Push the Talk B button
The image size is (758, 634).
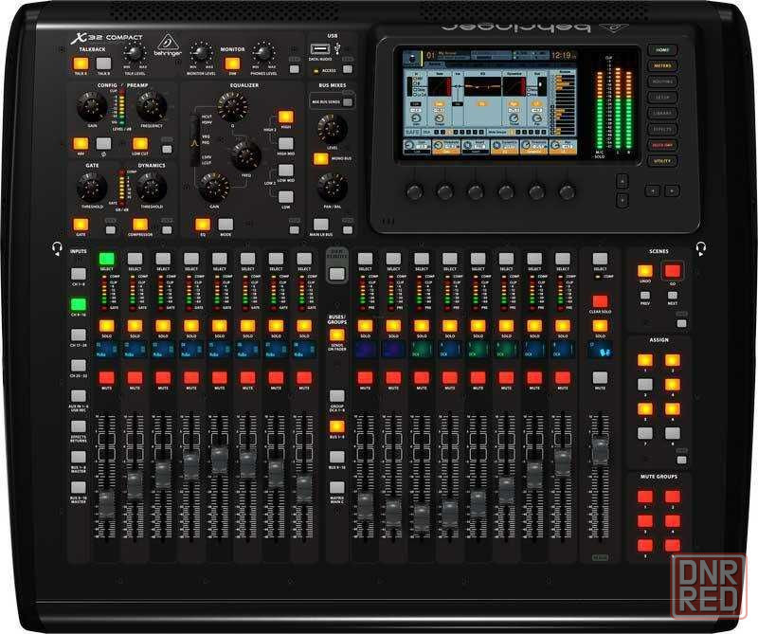click(103, 63)
